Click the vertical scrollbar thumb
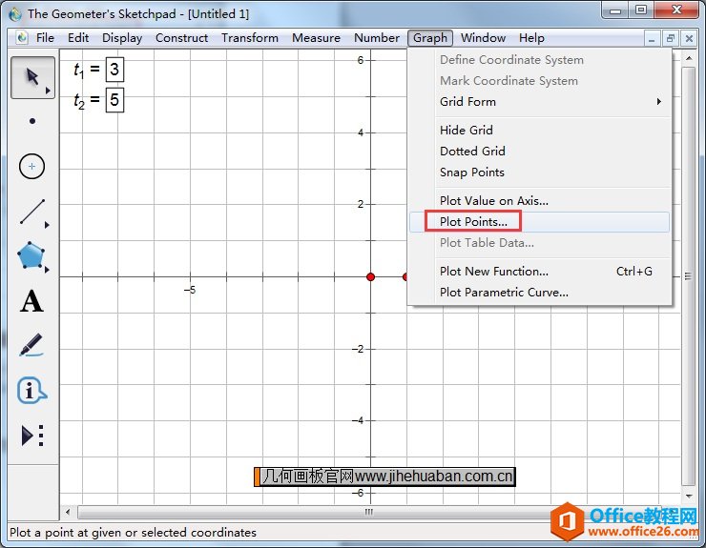Viewport: 706px width, 548px height. tap(689, 276)
